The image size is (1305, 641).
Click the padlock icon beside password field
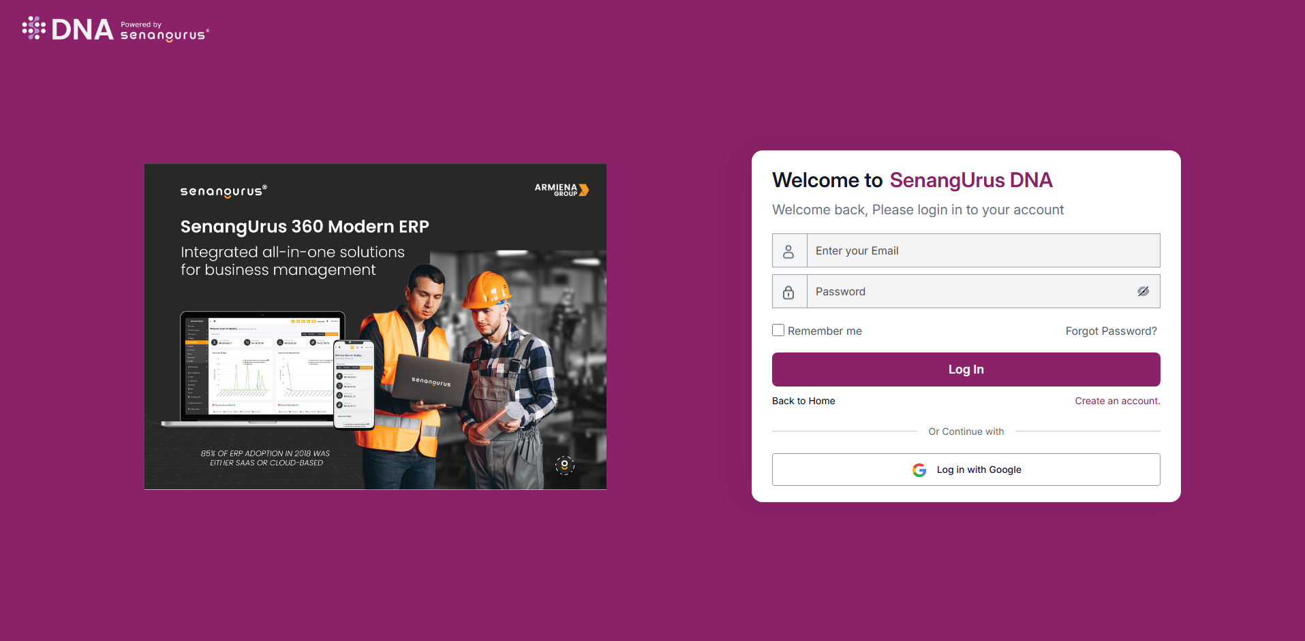point(788,292)
